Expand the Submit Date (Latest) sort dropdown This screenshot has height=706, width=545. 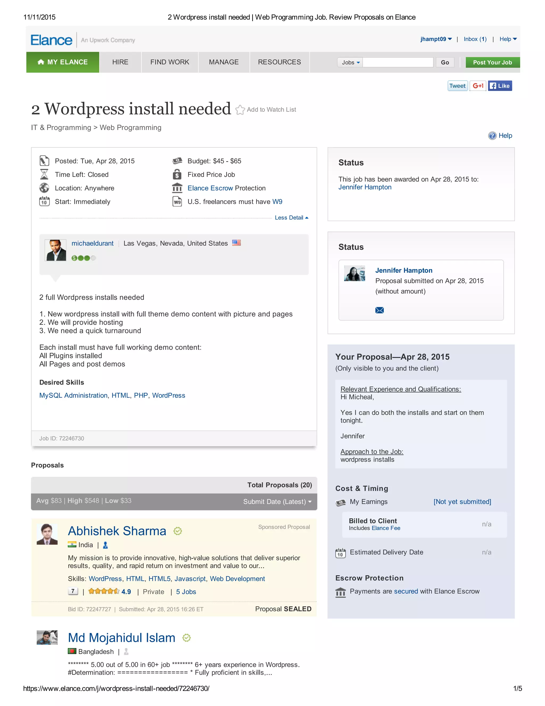[277, 502]
